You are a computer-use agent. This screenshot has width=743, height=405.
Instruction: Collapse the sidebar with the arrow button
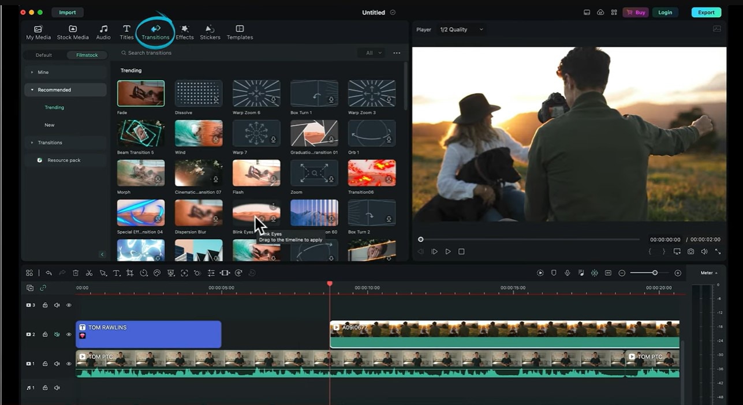(102, 254)
